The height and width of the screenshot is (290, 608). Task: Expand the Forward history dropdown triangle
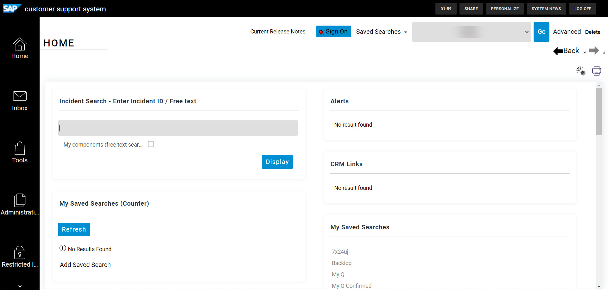tap(604, 53)
